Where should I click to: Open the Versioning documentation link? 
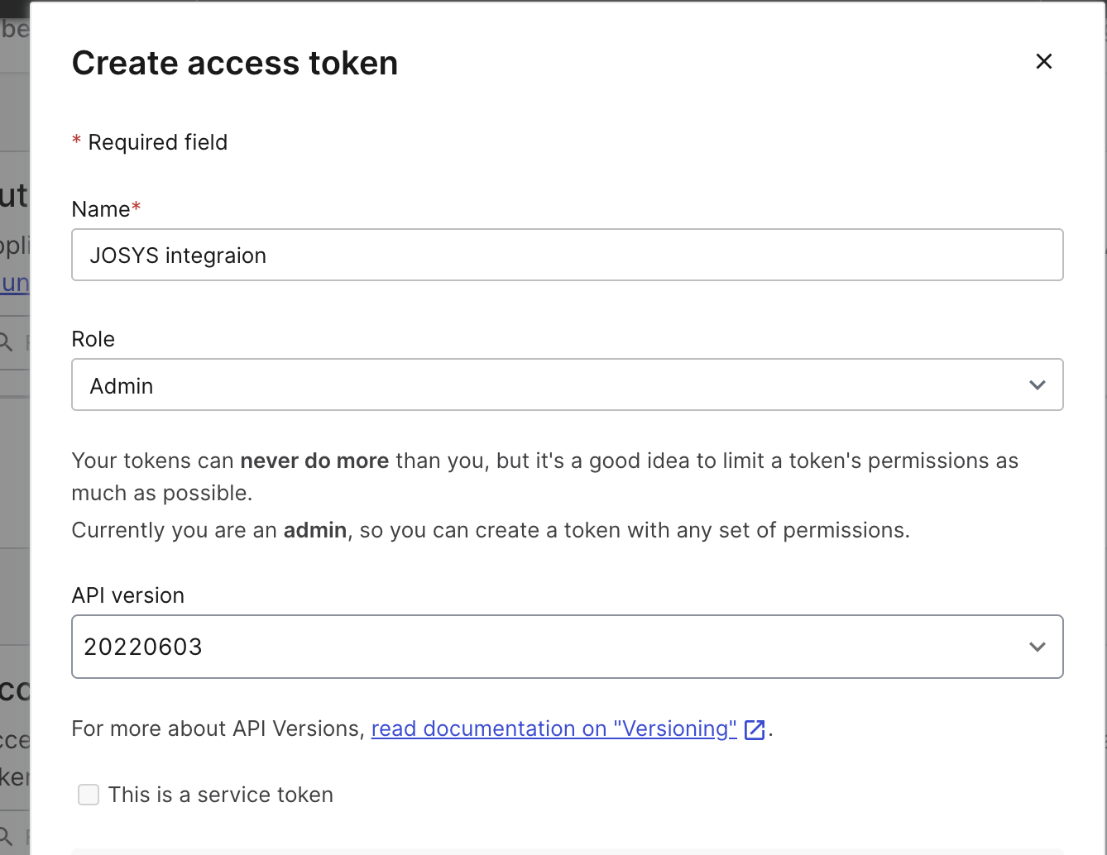point(553,728)
